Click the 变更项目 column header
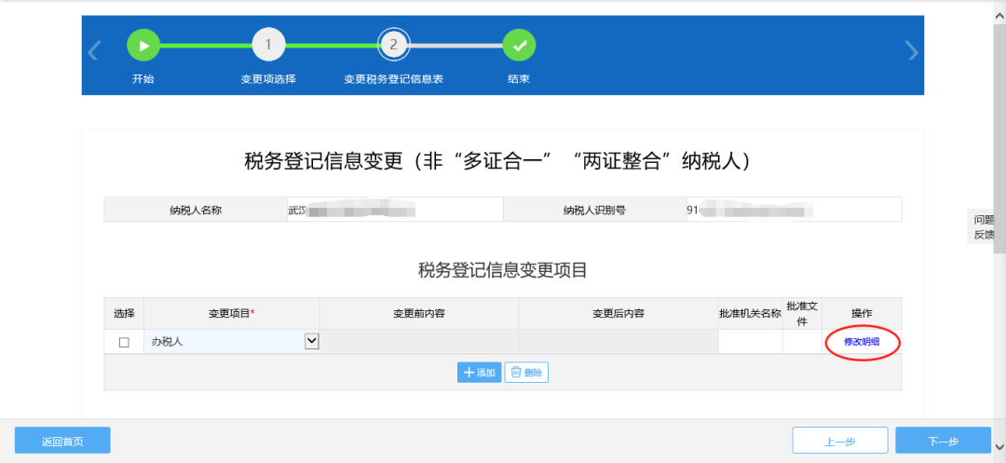 point(232,314)
